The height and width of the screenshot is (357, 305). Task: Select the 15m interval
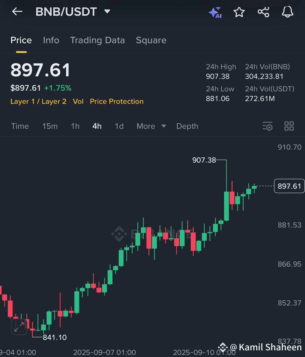tap(50, 126)
